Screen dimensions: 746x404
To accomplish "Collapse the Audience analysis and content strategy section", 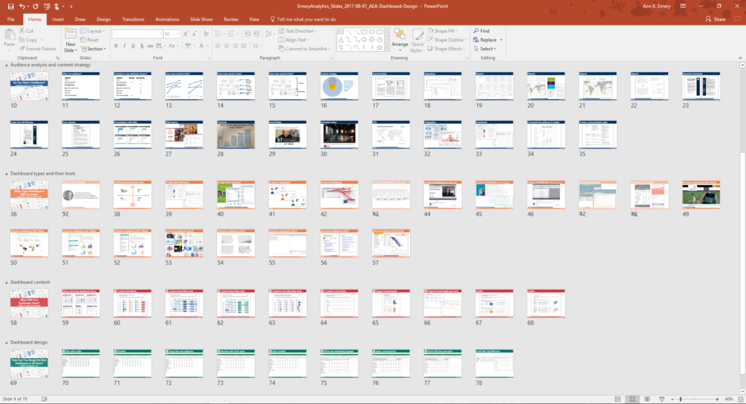I will [6, 65].
